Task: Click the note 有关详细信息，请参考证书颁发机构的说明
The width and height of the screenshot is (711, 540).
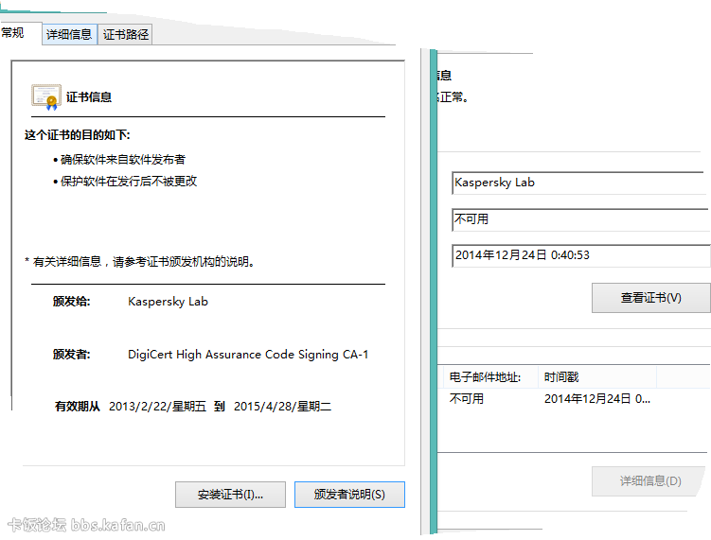Action: [x=140, y=261]
